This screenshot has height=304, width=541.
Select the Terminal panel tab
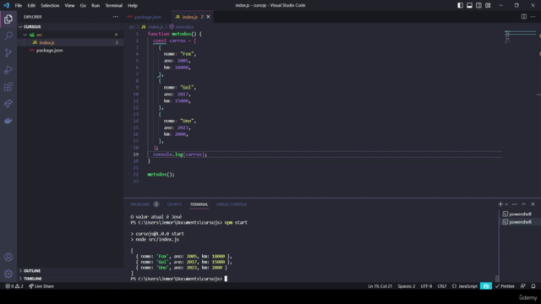199,204
